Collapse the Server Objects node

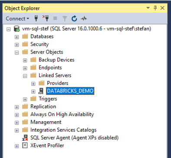coord(17,52)
